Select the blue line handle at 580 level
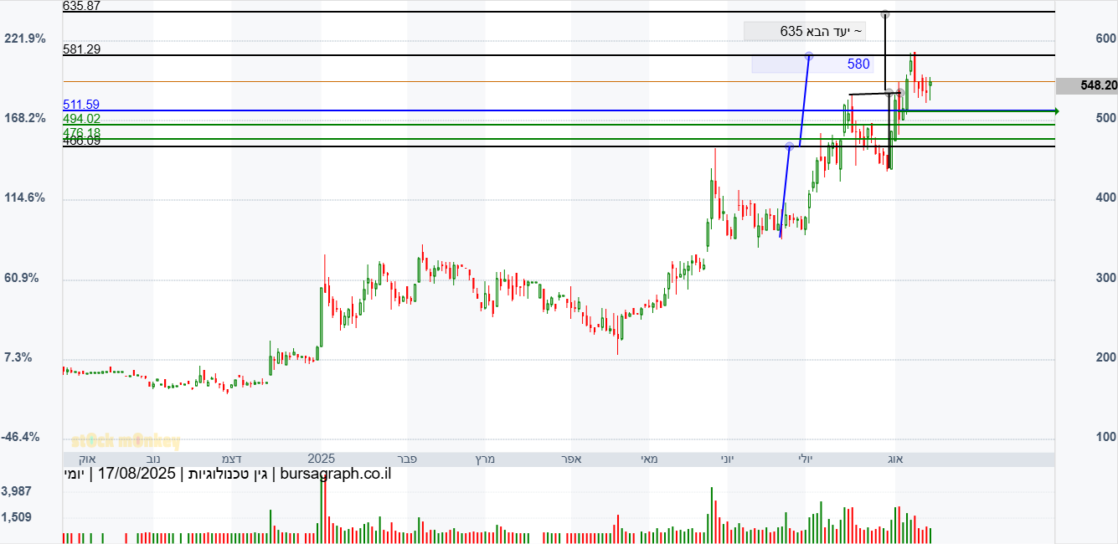Screen dimensions: 1118x544 coord(808,56)
